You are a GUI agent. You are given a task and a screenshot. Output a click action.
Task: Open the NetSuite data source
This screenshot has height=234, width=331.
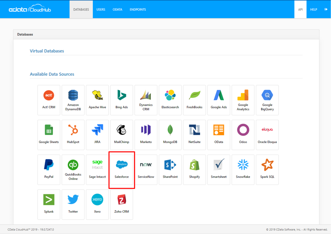click(x=194, y=135)
